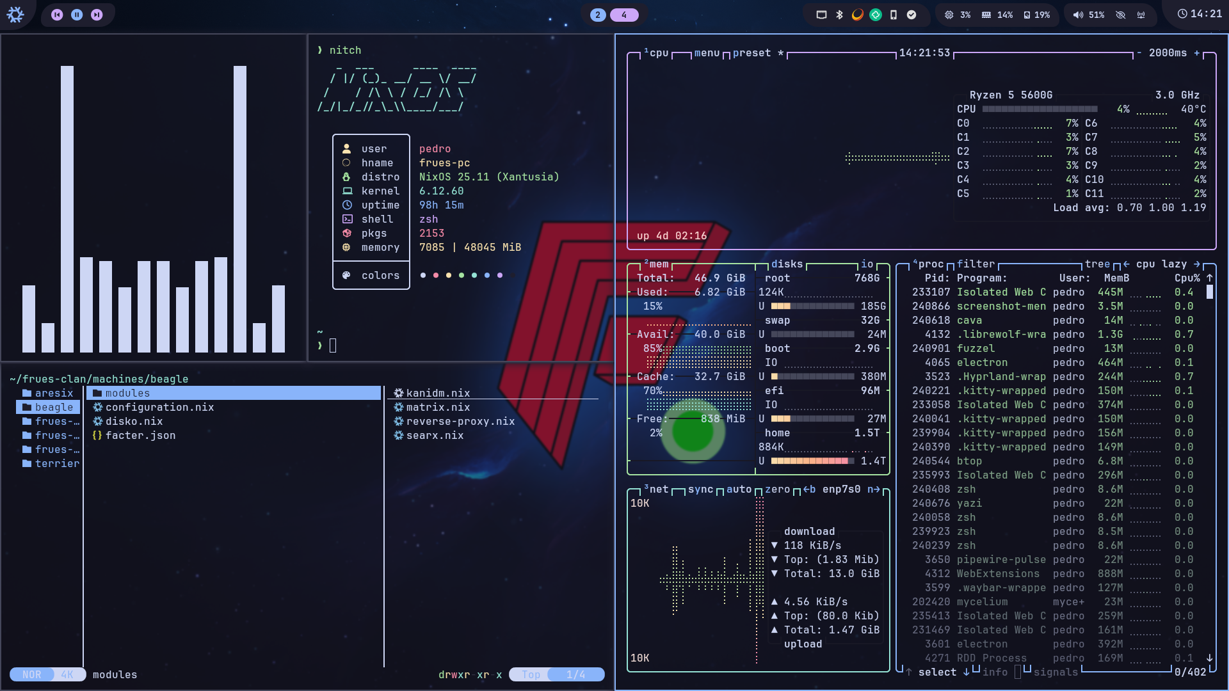Viewport: 1229px width, 691px height.
Task: Click the pink color dot in nitch colors
Action: [436, 275]
